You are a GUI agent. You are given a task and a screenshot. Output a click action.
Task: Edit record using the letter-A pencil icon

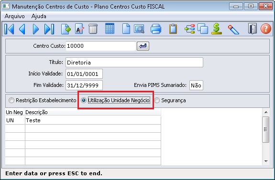(79, 29)
